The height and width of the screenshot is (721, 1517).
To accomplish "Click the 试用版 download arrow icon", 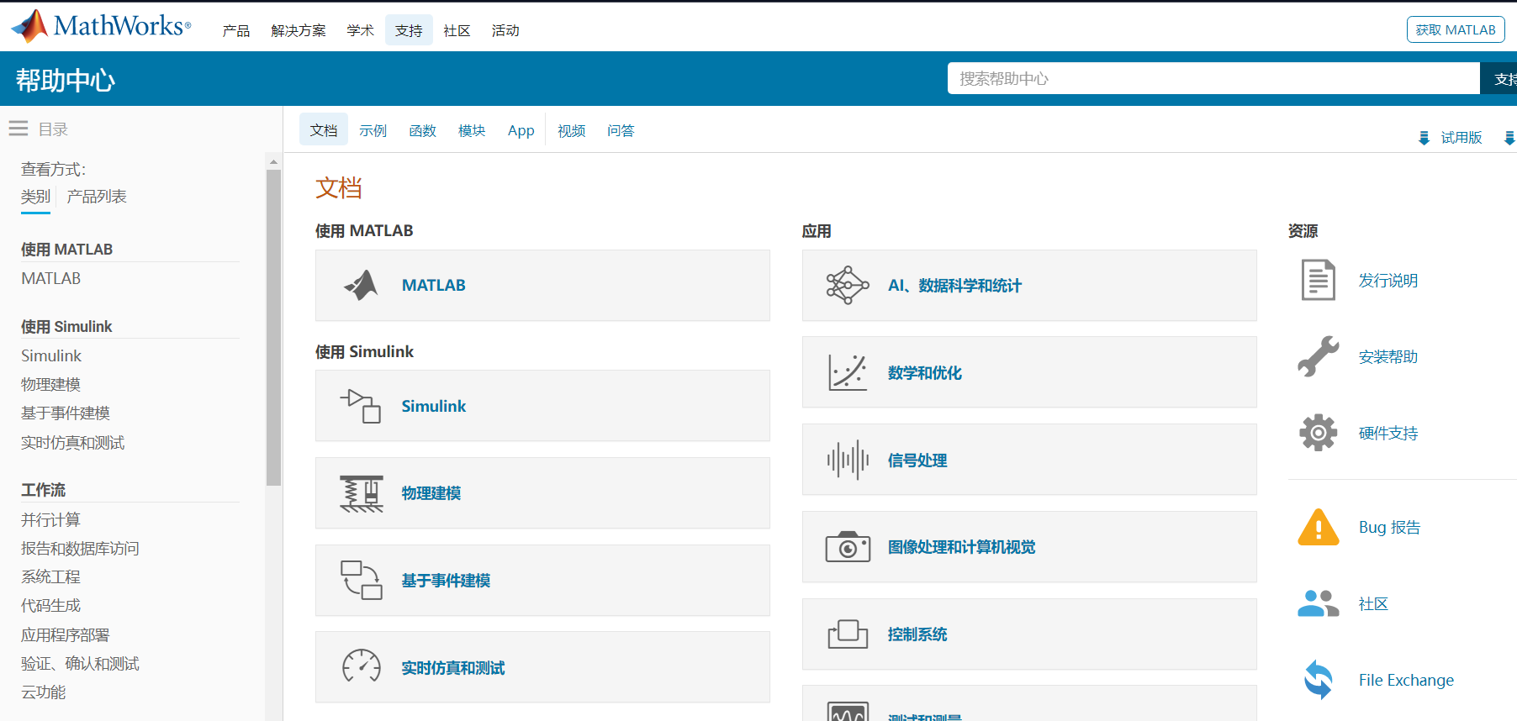I will click(x=1424, y=138).
